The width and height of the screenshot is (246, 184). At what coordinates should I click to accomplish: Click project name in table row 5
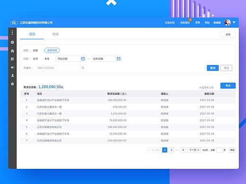point(49,127)
